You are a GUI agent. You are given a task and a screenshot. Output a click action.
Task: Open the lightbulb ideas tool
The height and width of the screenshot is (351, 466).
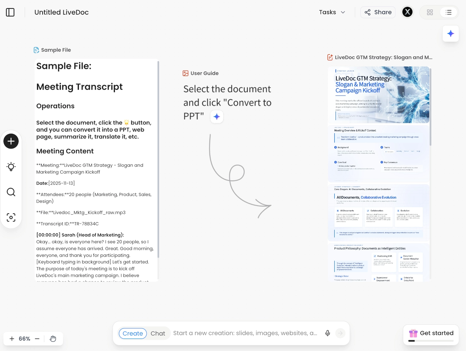click(x=11, y=167)
